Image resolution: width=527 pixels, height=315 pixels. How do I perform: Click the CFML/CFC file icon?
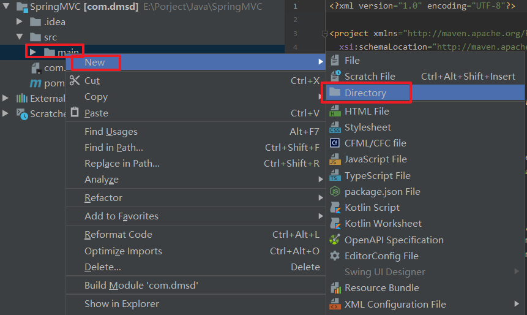(335, 143)
